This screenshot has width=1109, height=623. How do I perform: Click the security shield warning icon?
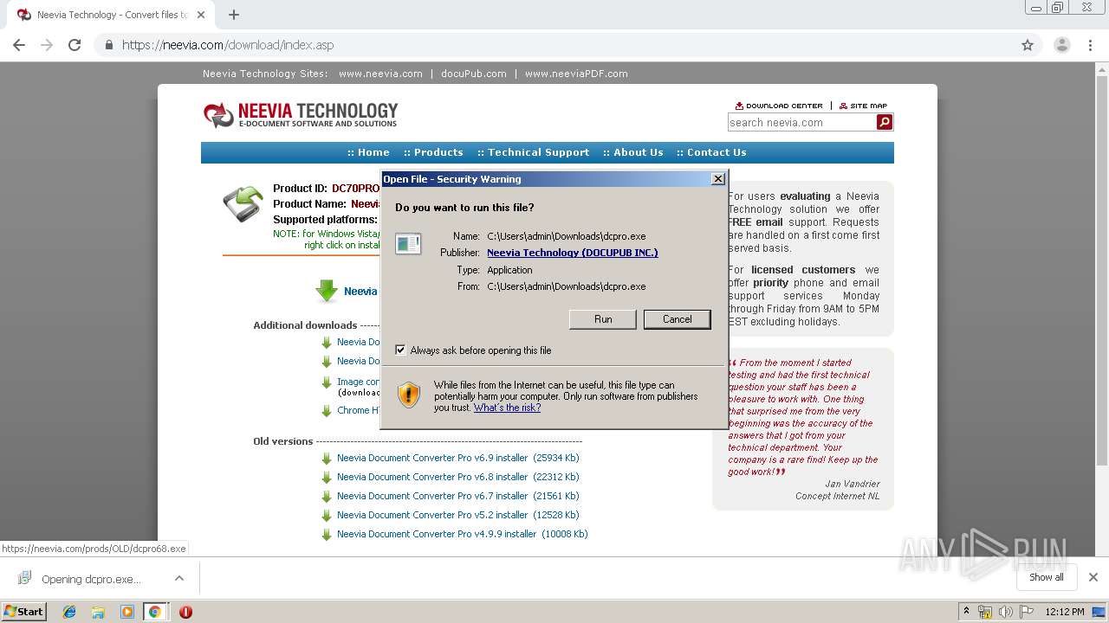[x=409, y=395]
